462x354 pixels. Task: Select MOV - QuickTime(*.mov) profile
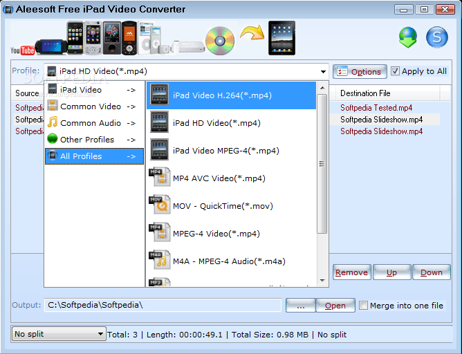[x=231, y=206]
